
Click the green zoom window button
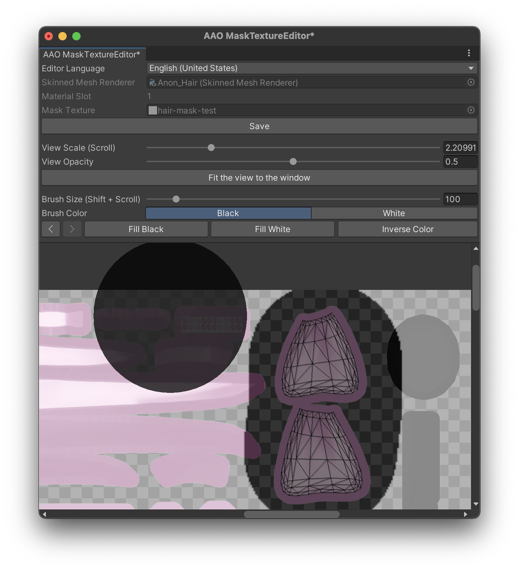click(x=76, y=36)
